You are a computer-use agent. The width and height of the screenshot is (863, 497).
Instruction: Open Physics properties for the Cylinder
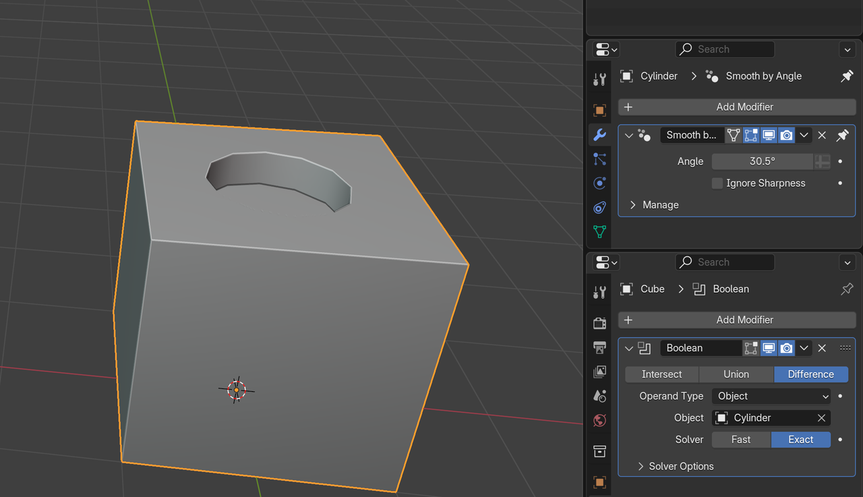[x=599, y=183]
